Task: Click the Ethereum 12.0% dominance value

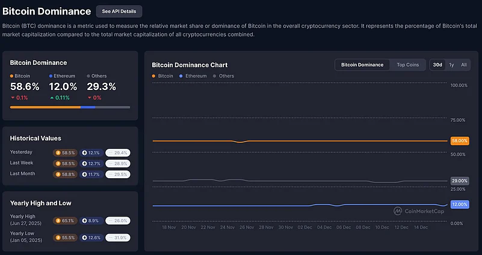Action: [63, 87]
